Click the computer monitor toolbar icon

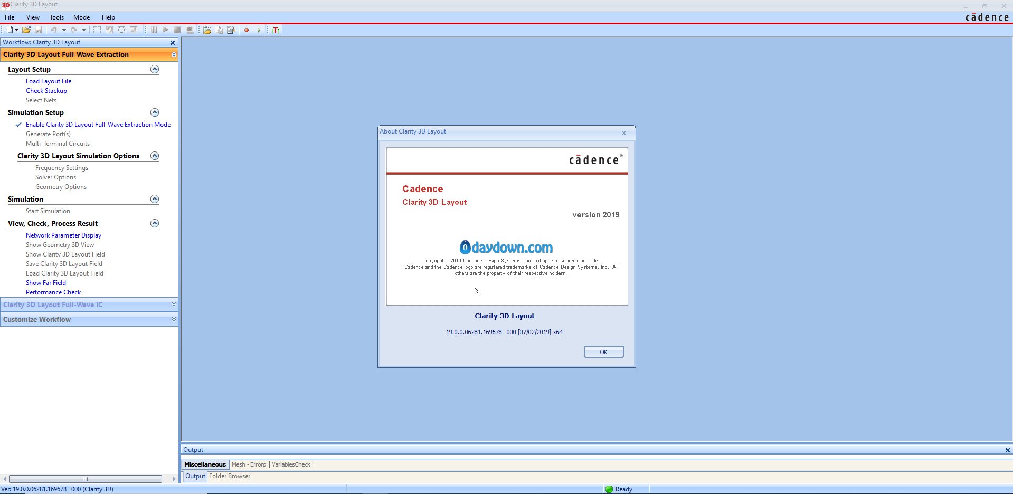(190, 30)
